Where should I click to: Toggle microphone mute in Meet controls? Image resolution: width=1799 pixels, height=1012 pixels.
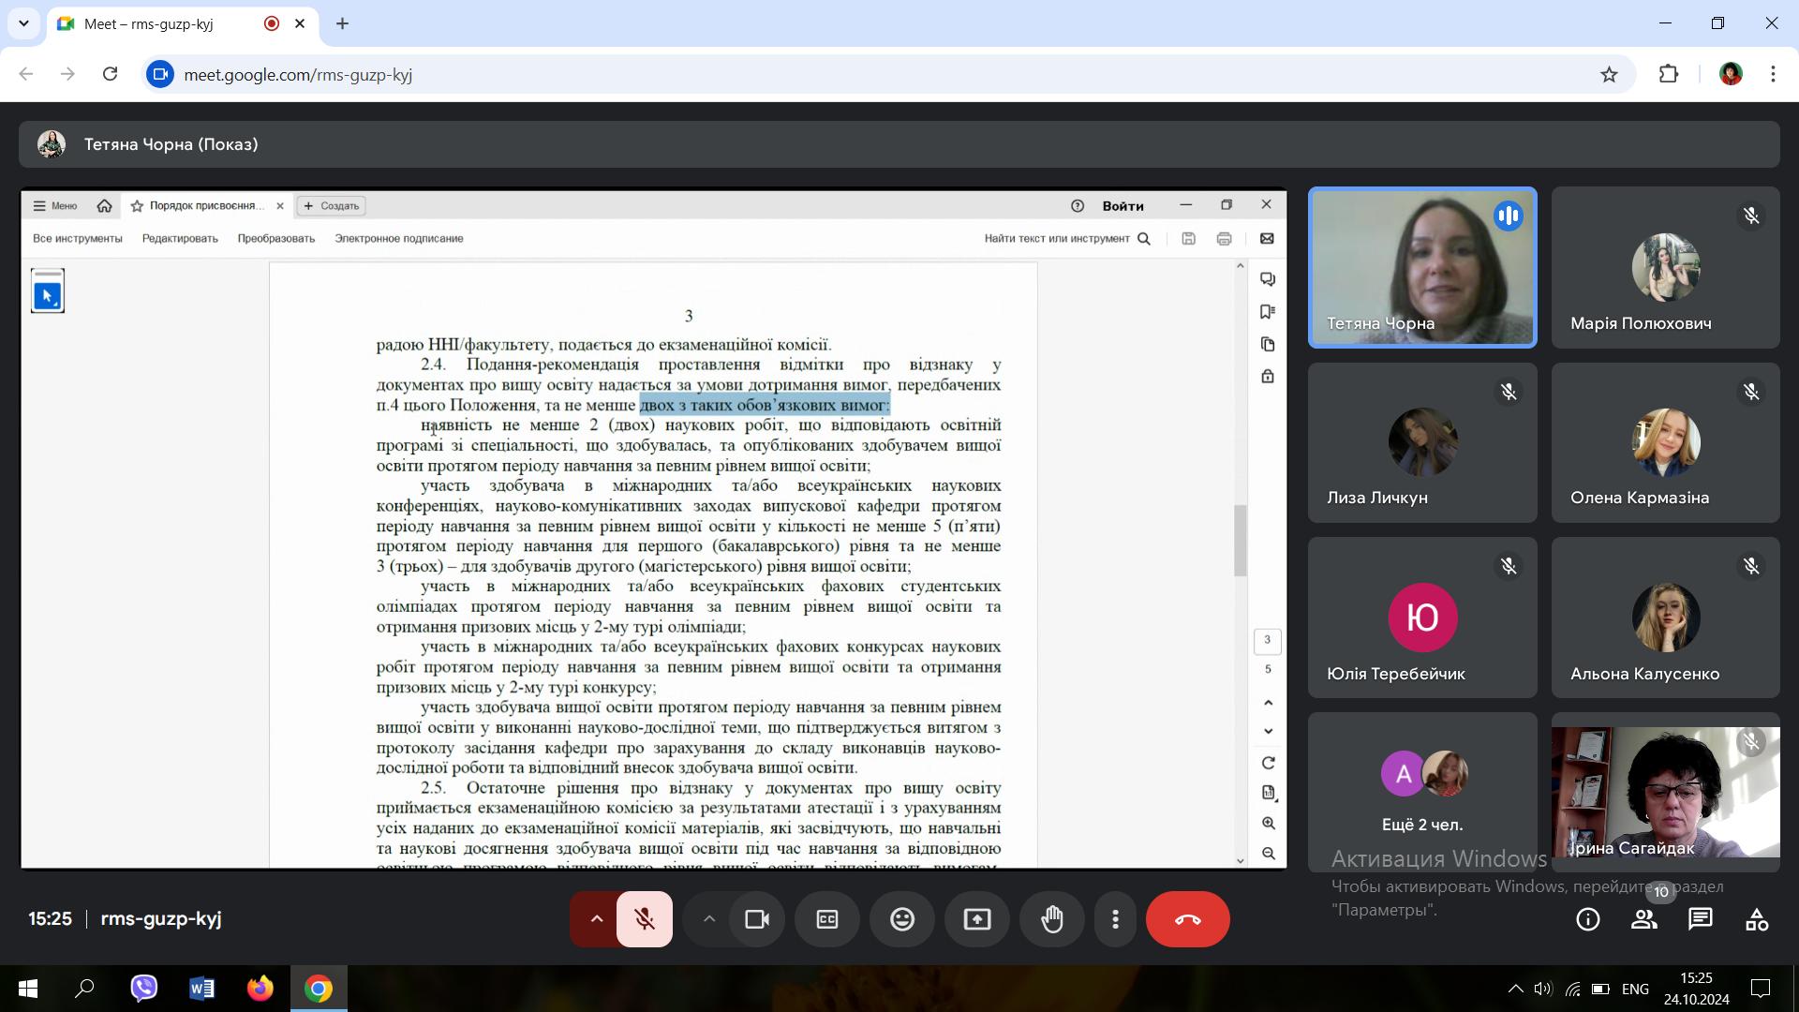point(645,919)
